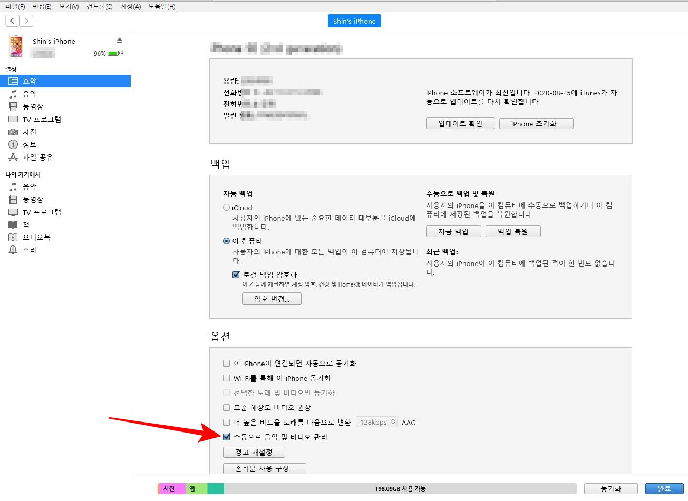Image resolution: width=688 pixels, height=501 pixels.
Task: Click the pink 사진 storage segment
Action: (172, 489)
